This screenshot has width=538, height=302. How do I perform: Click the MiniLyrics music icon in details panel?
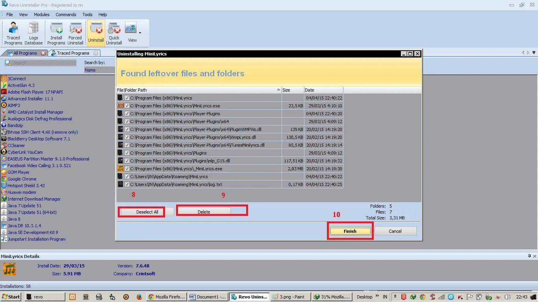click(9, 269)
